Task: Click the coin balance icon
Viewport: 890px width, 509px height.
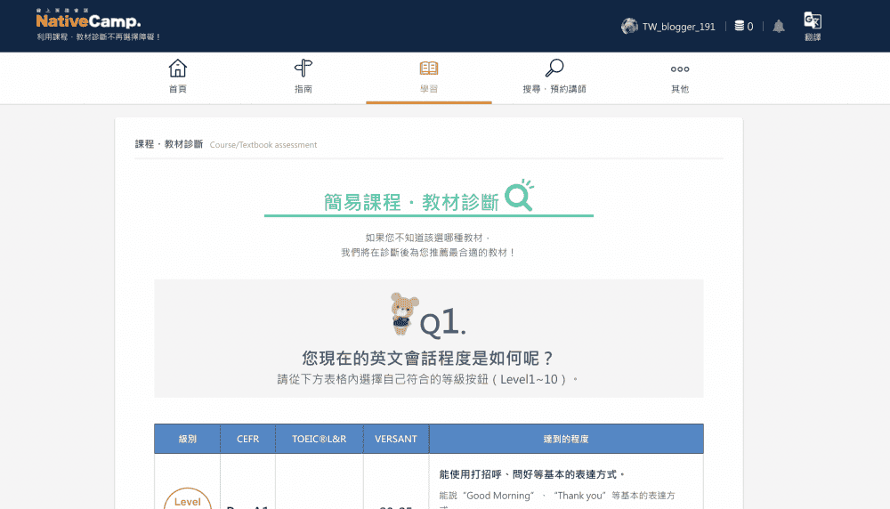Action: click(x=739, y=26)
